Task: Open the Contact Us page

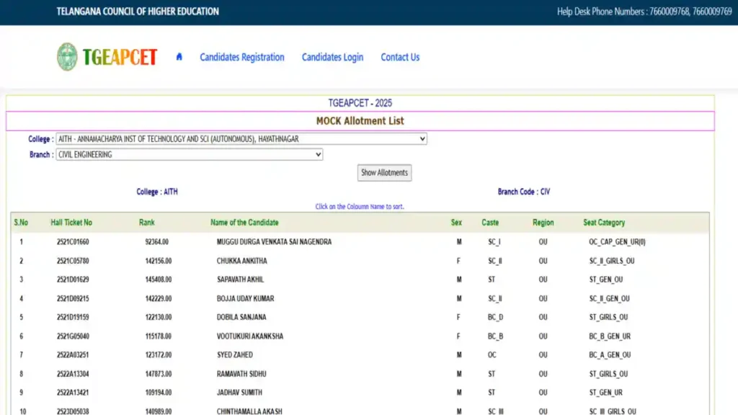Action: click(x=400, y=57)
